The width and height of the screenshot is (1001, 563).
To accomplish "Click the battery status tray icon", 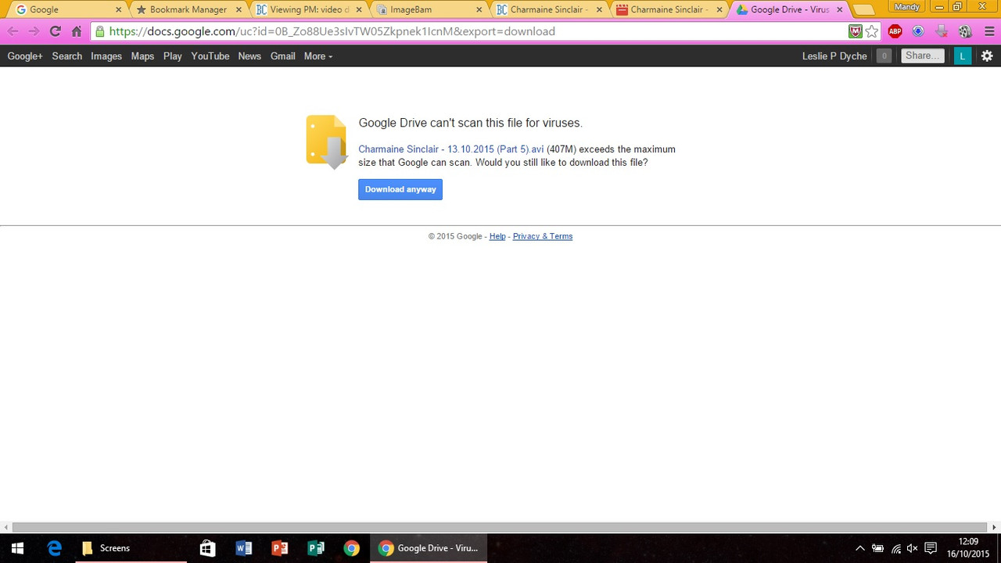I will [878, 548].
